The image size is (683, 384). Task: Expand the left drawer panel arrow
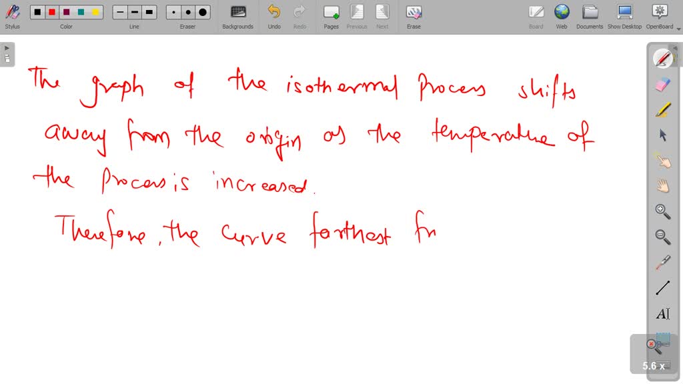tap(7, 47)
